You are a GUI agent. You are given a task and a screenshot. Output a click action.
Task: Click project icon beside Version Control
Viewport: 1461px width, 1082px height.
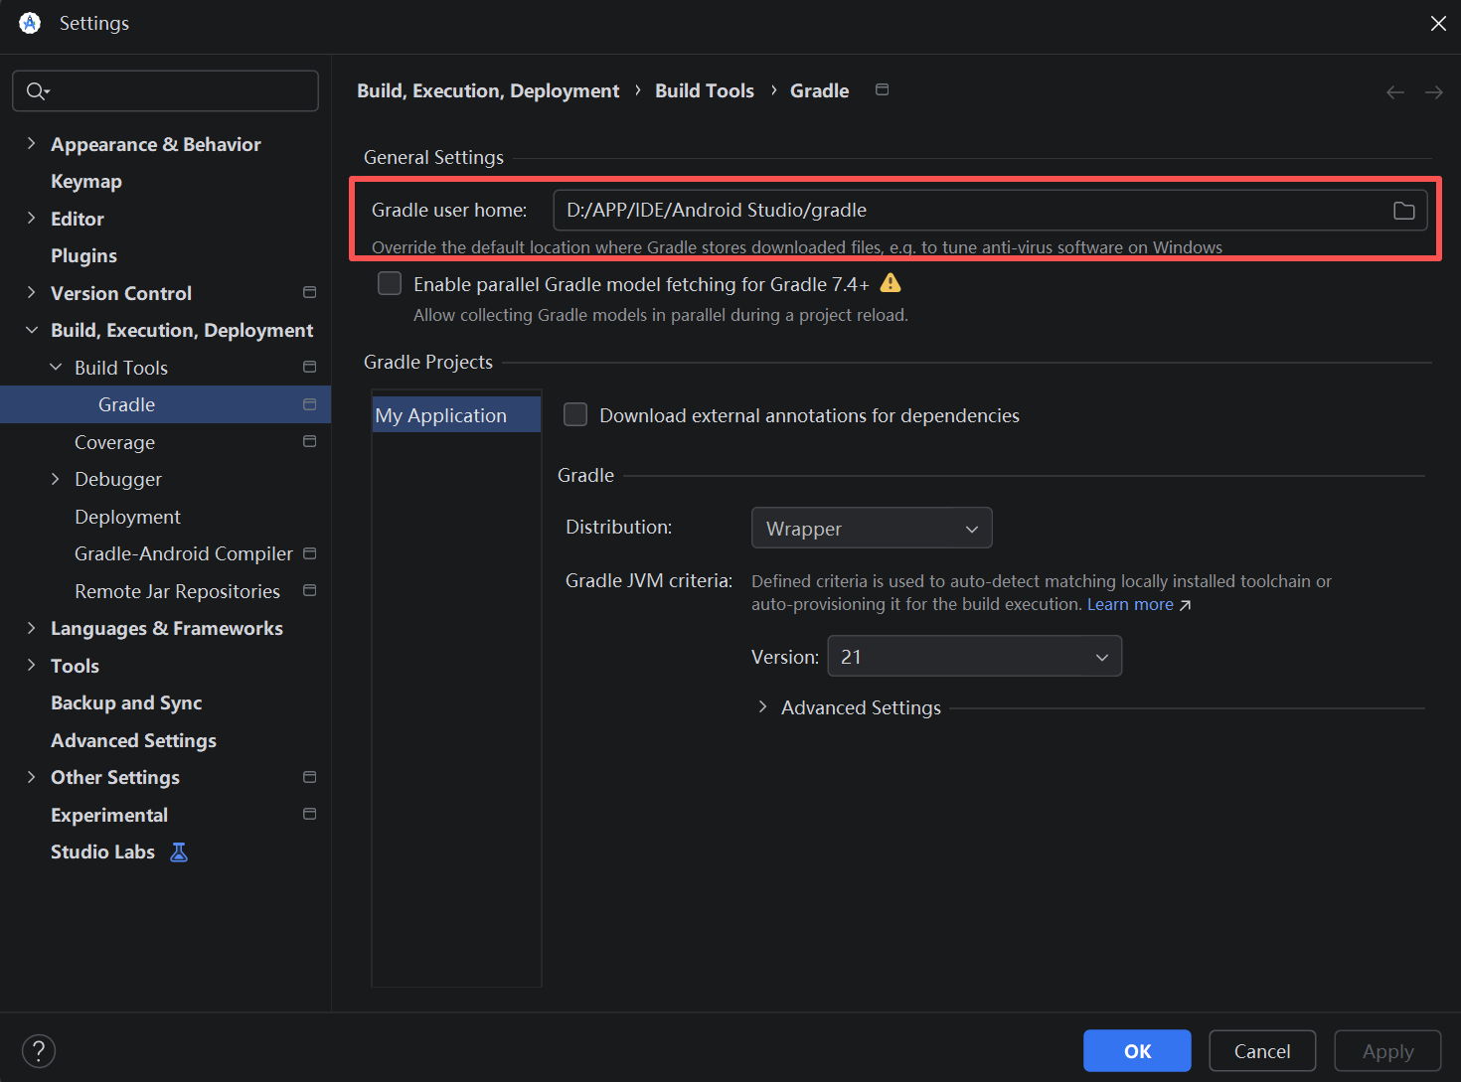click(310, 292)
